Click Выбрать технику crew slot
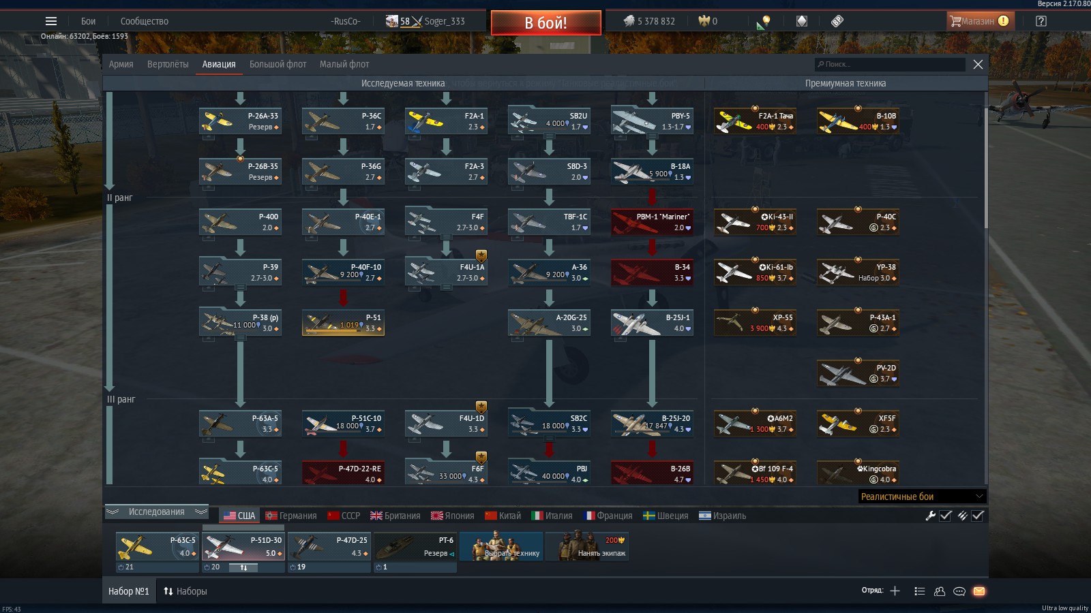The image size is (1091, 613). click(501, 546)
